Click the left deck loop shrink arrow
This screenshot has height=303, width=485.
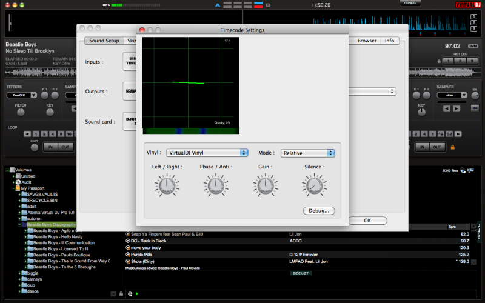[27, 134]
